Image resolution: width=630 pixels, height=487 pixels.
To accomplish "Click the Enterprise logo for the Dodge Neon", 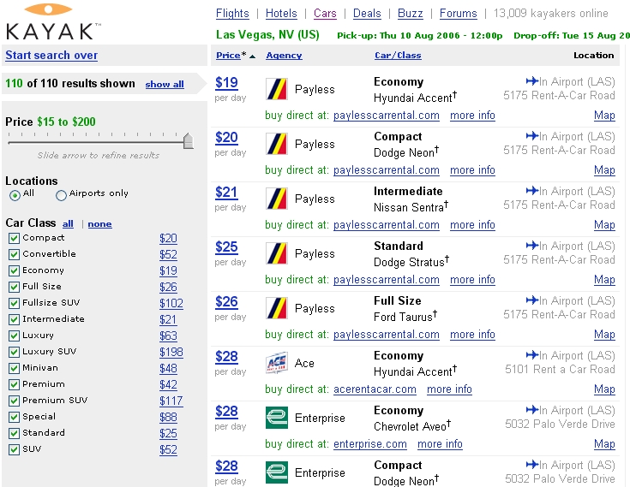I will pyautogui.click(x=277, y=472).
